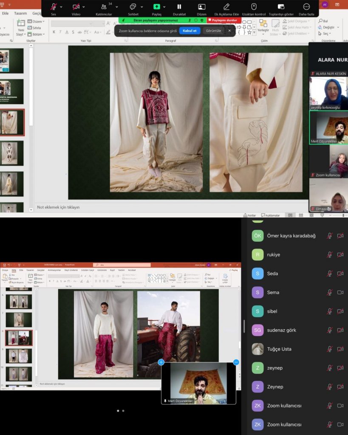Click Kabul et to admit waiting user
348x435 pixels.
tap(190, 31)
